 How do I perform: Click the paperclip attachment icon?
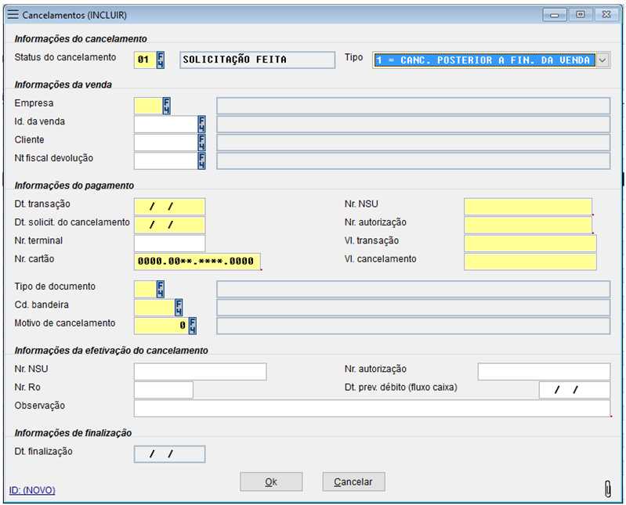point(607,489)
